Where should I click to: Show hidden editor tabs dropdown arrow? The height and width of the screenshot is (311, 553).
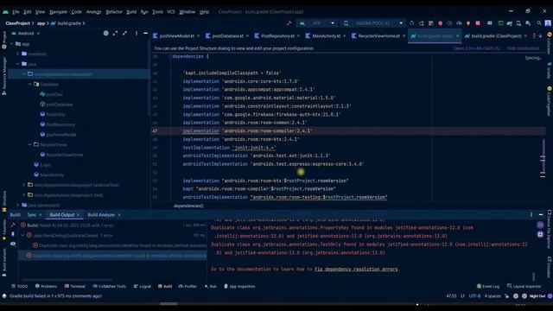click(x=540, y=35)
